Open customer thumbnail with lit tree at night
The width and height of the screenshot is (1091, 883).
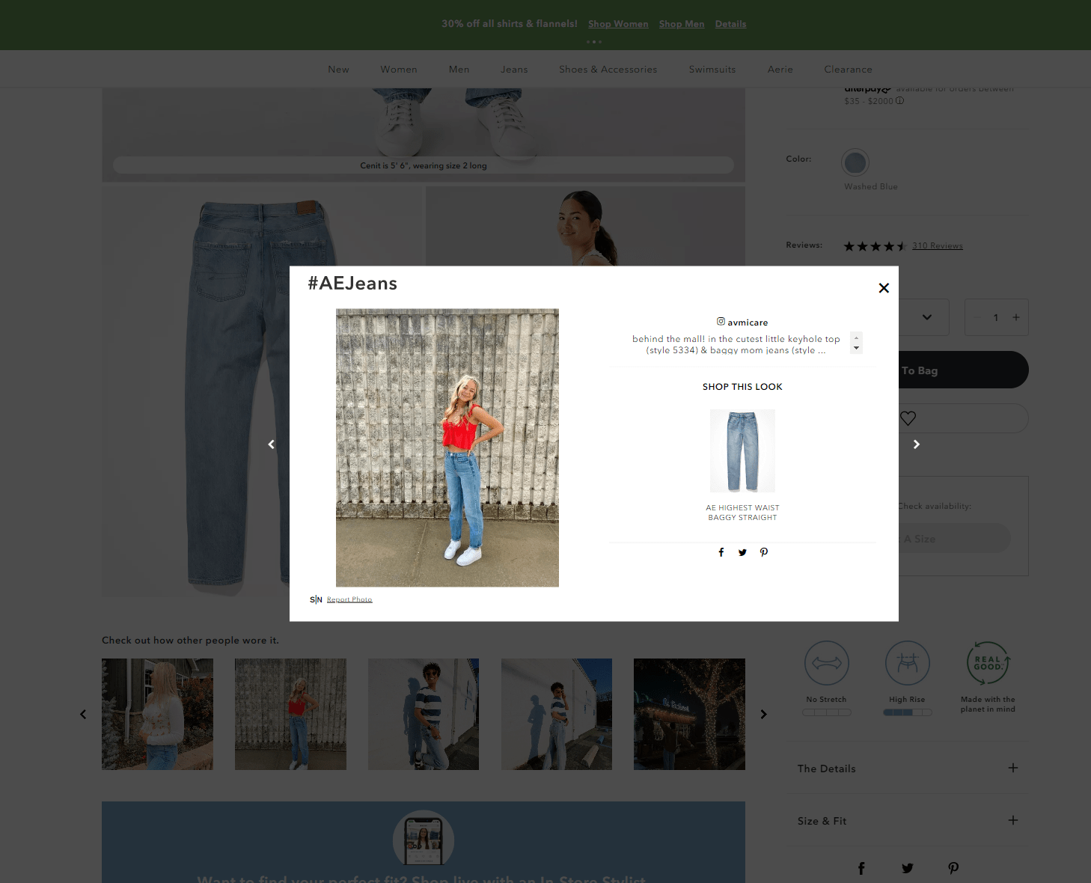point(689,714)
